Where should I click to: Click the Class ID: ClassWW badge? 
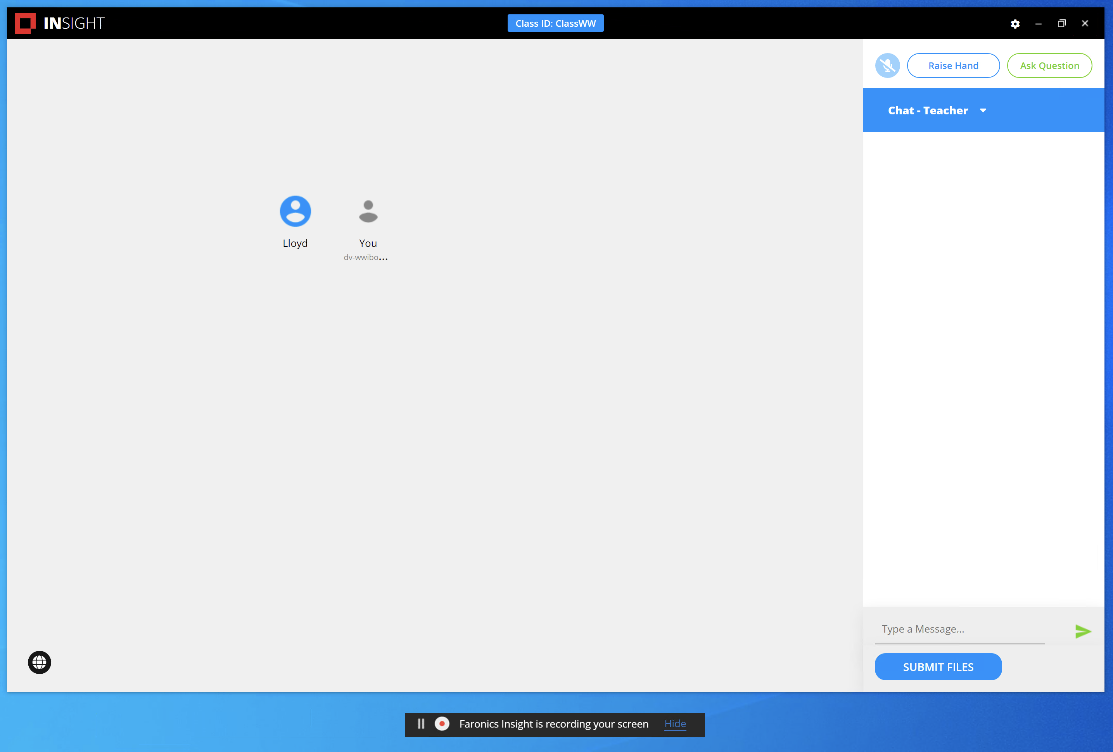coord(555,24)
